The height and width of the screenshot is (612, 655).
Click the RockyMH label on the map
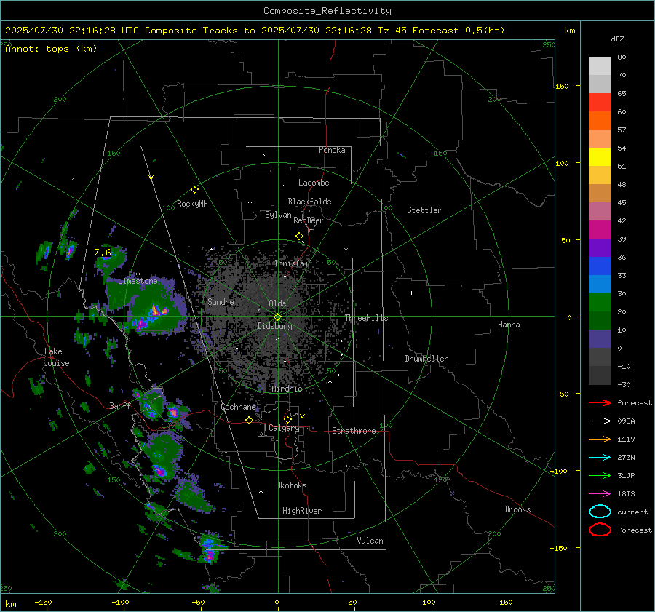[x=192, y=204]
